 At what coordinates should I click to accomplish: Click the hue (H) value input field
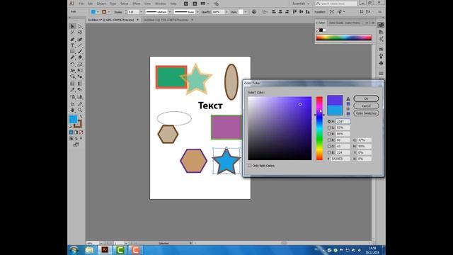tap(343, 121)
